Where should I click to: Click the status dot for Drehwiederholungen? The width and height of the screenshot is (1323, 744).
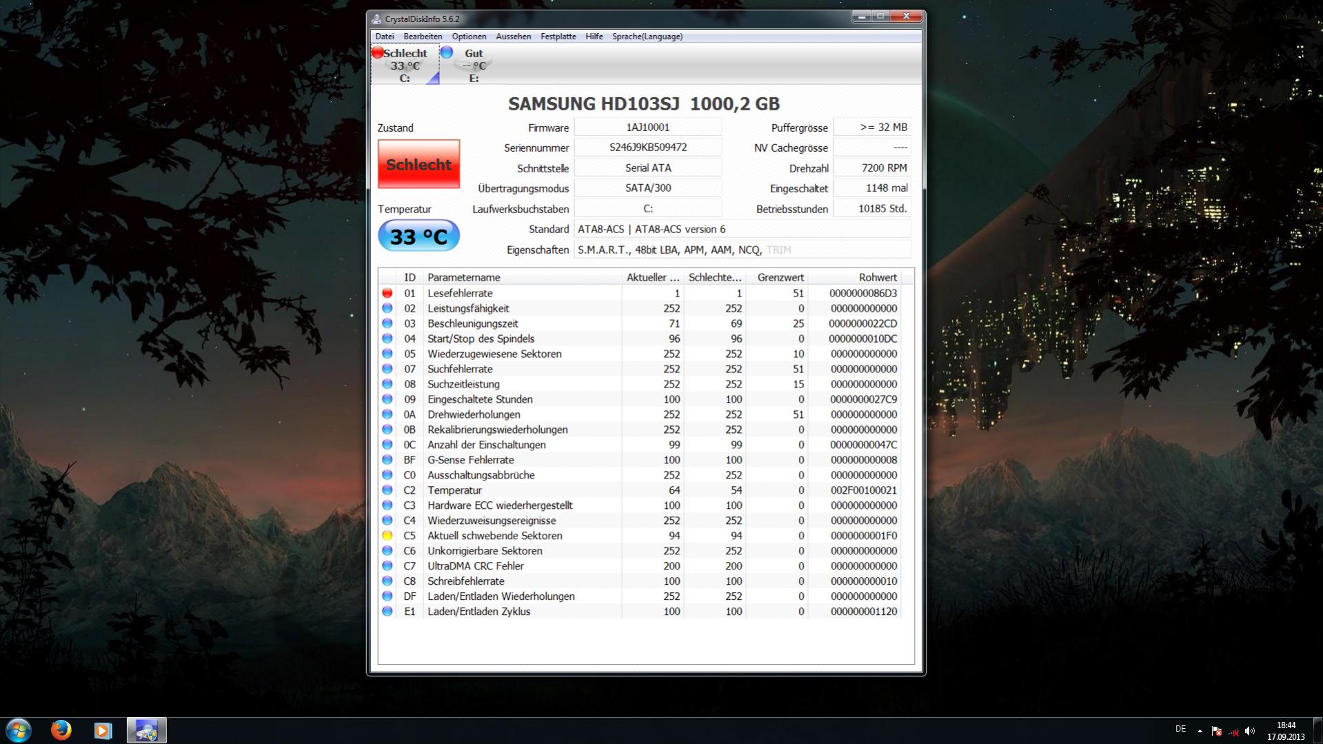[x=387, y=414]
